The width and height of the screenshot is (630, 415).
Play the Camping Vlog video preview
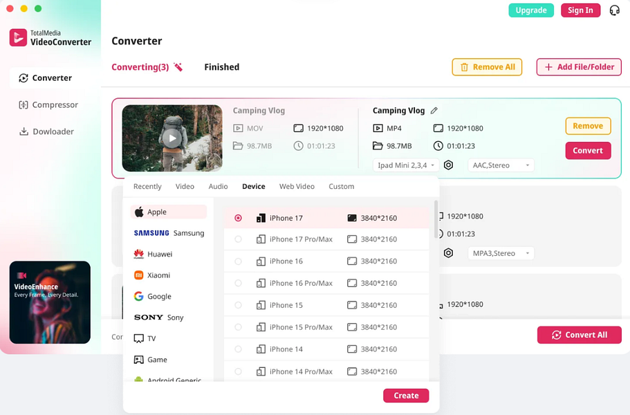172,138
